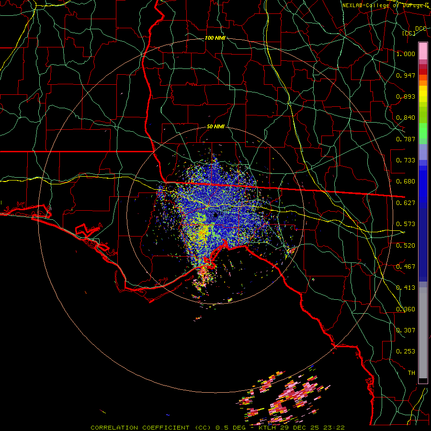Click the CORRELATION COEFFICIENT (CC) caption text
431x431 pixels.
151,428
